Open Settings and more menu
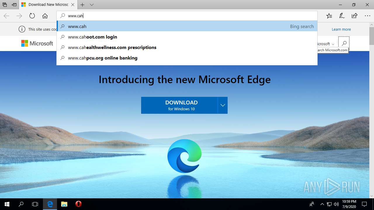Image resolution: width=374 pixels, height=210 pixels. 367,16
